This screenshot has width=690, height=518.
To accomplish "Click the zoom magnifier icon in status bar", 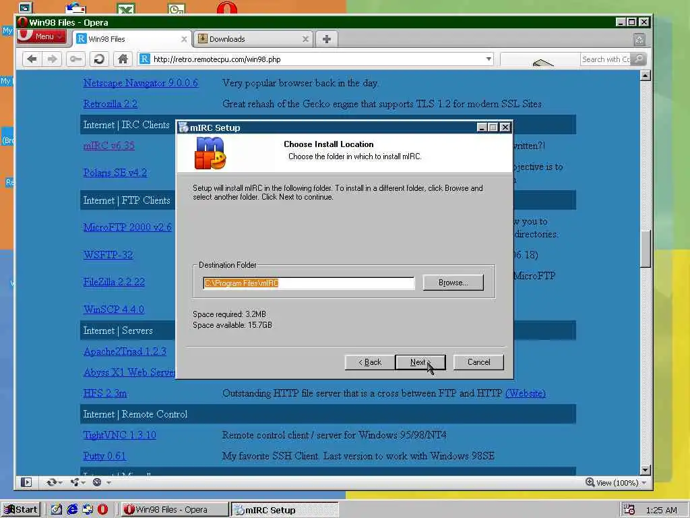I will [590, 482].
